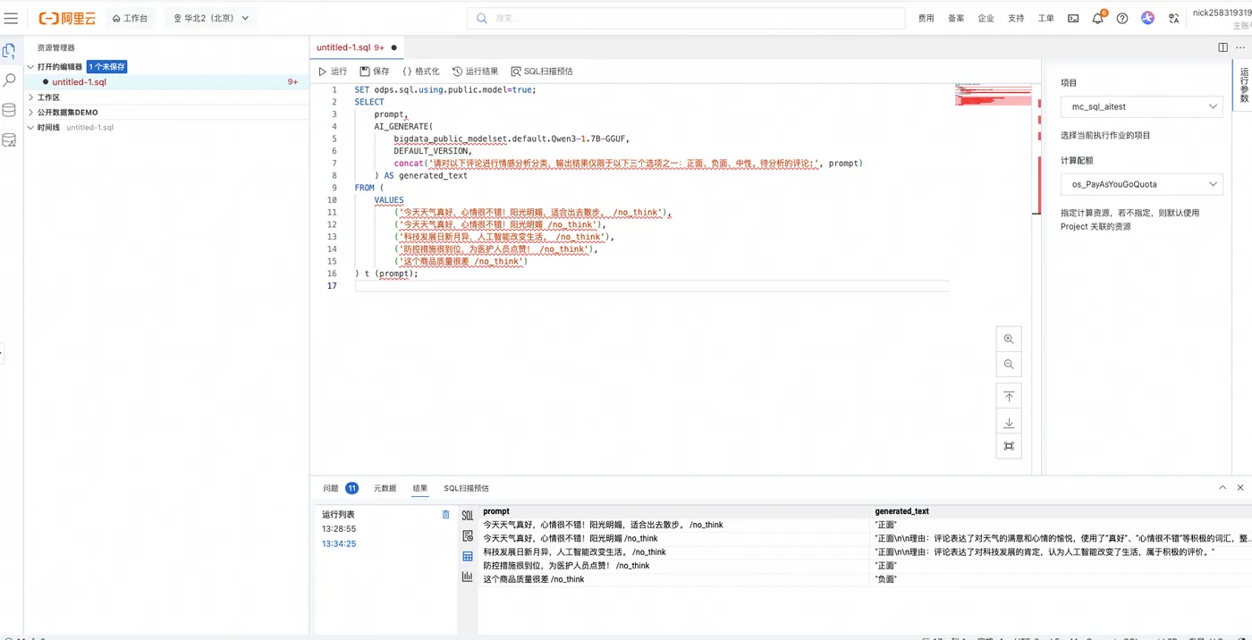Open the 华北2（北京） region dropdown
Screen dimensions: 1252x640
pyautogui.click(x=211, y=18)
